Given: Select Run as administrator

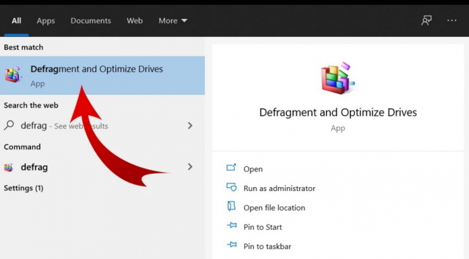Looking at the screenshot, I should (280, 188).
